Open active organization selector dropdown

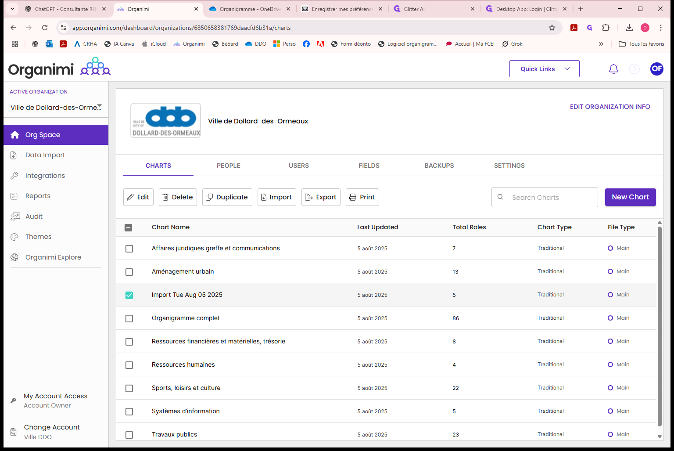tap(56, 107)
